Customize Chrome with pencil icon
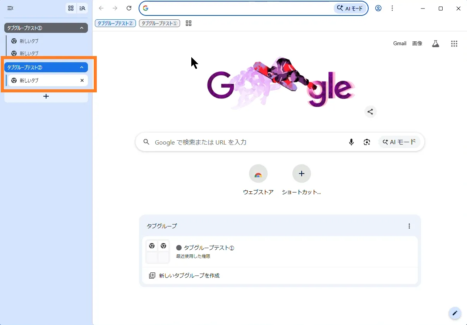467x325 pixels. (x=455, y=313)
